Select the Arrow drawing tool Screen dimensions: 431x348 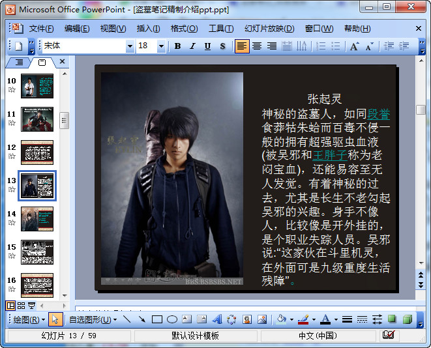[x=142, y=319]
